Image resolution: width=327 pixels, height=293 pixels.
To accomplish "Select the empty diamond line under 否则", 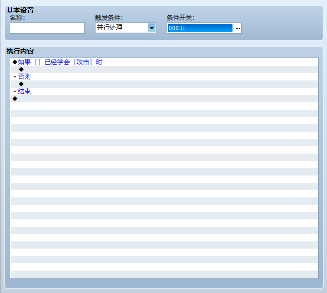I will coord(164,84).
